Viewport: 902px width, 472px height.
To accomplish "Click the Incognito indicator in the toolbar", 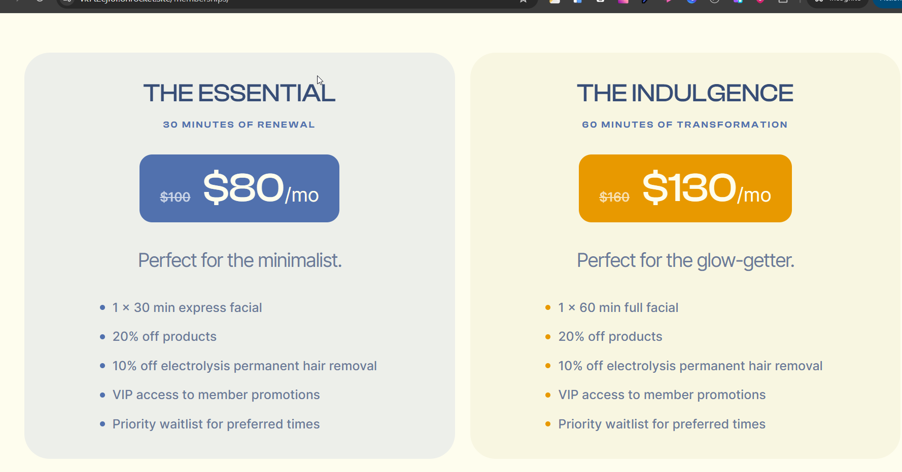I will tap(837, 2).
